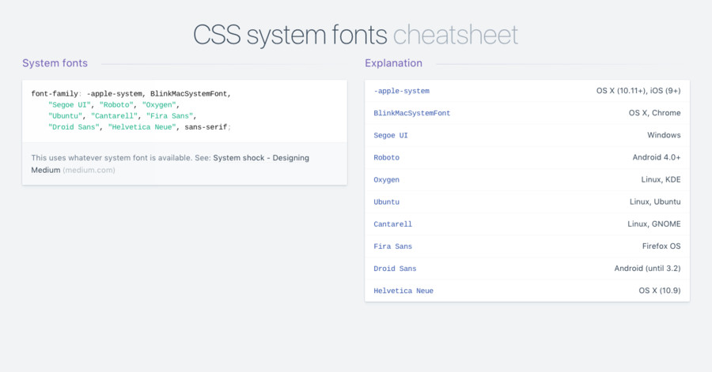712x372 pixels.
Task: Click the '(medium.com)' gray text
Action: (89, 171)
